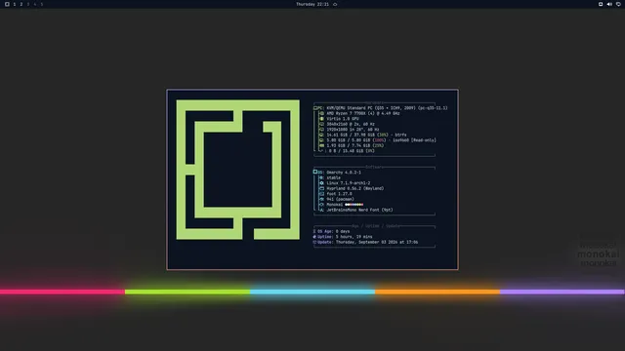Click the icon beside Uptime
The image size is (625, 351).
click(x=314, y=237)
